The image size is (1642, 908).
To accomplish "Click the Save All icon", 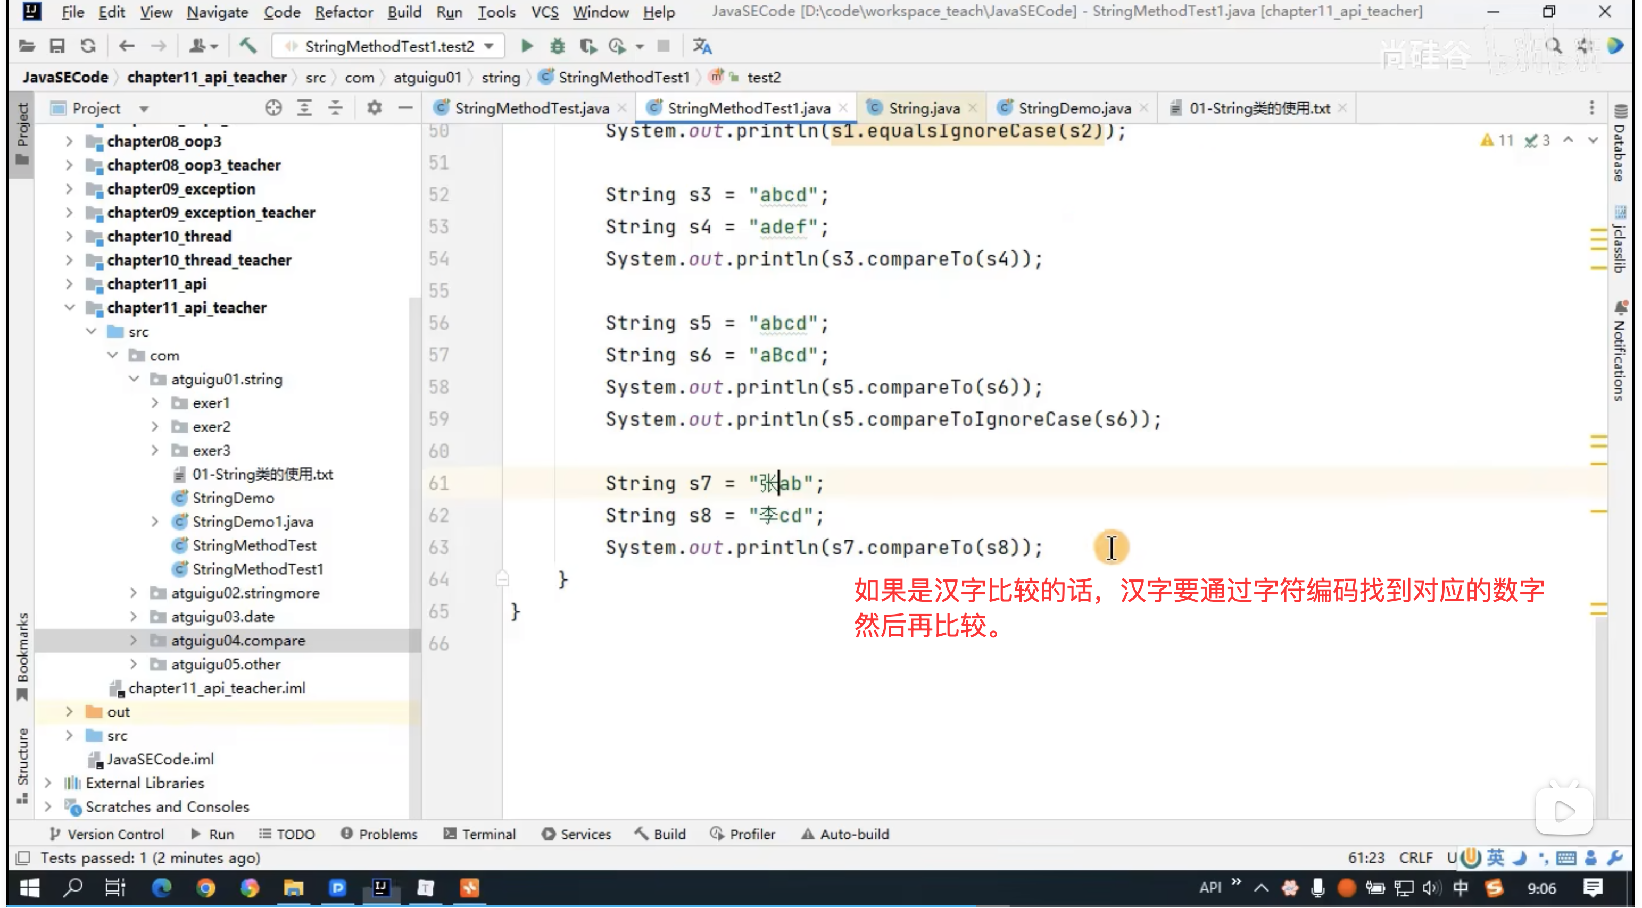I will pyautogui.click(x=57, y=46).
